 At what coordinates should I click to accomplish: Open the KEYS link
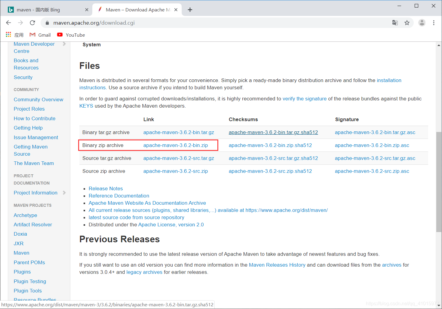coord(86,106)
